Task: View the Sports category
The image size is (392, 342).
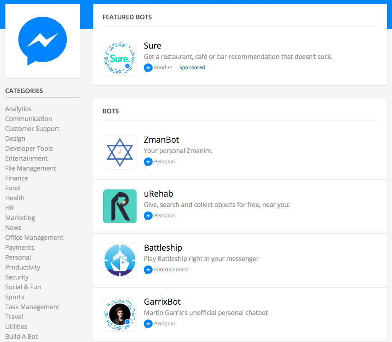Action: tap(15, 297)
